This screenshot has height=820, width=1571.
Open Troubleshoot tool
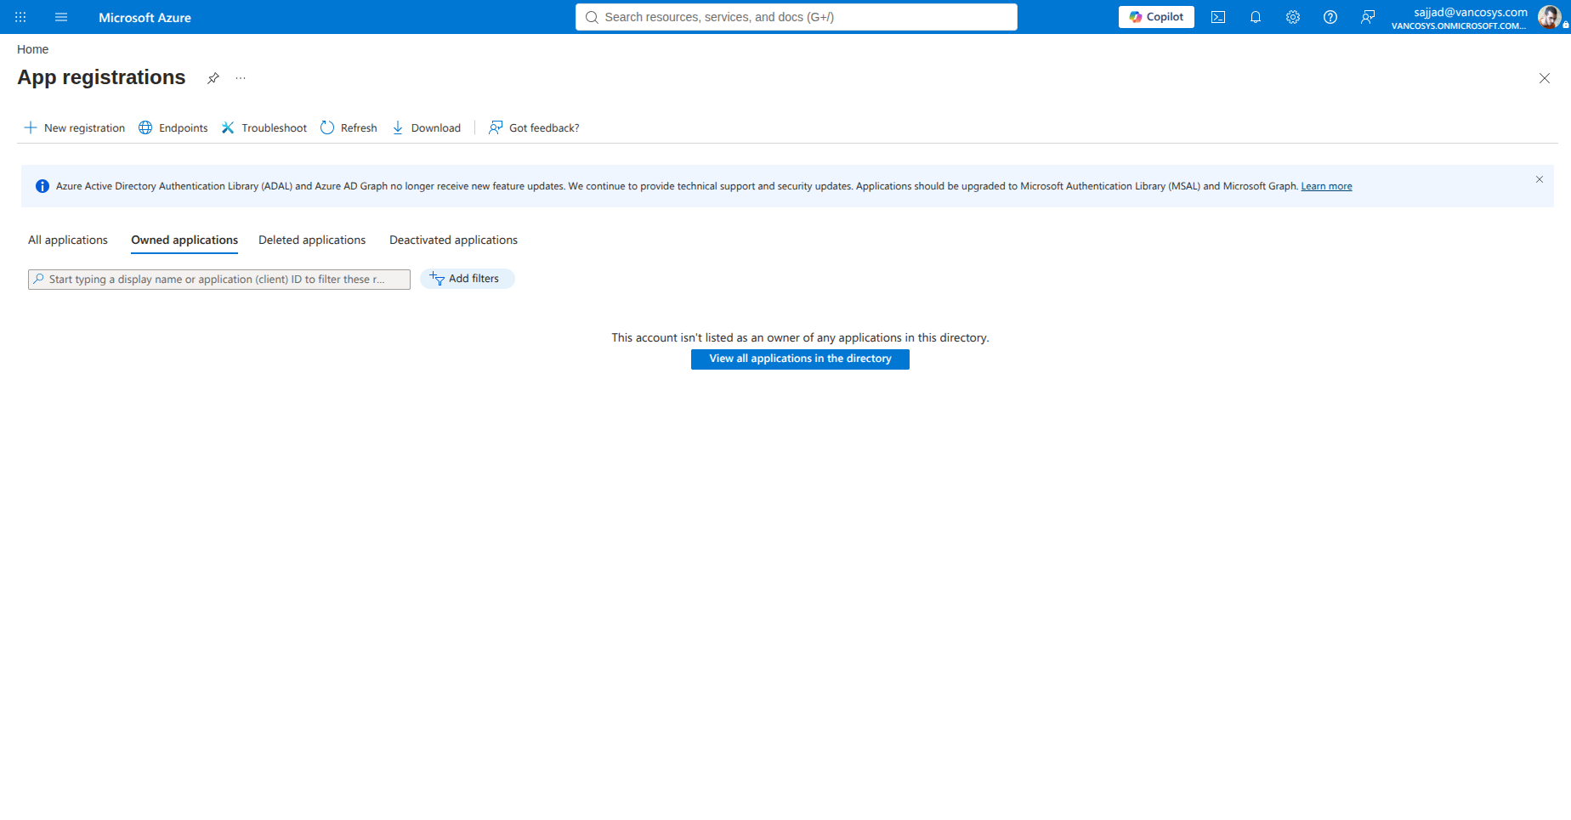tap(264, 127)
